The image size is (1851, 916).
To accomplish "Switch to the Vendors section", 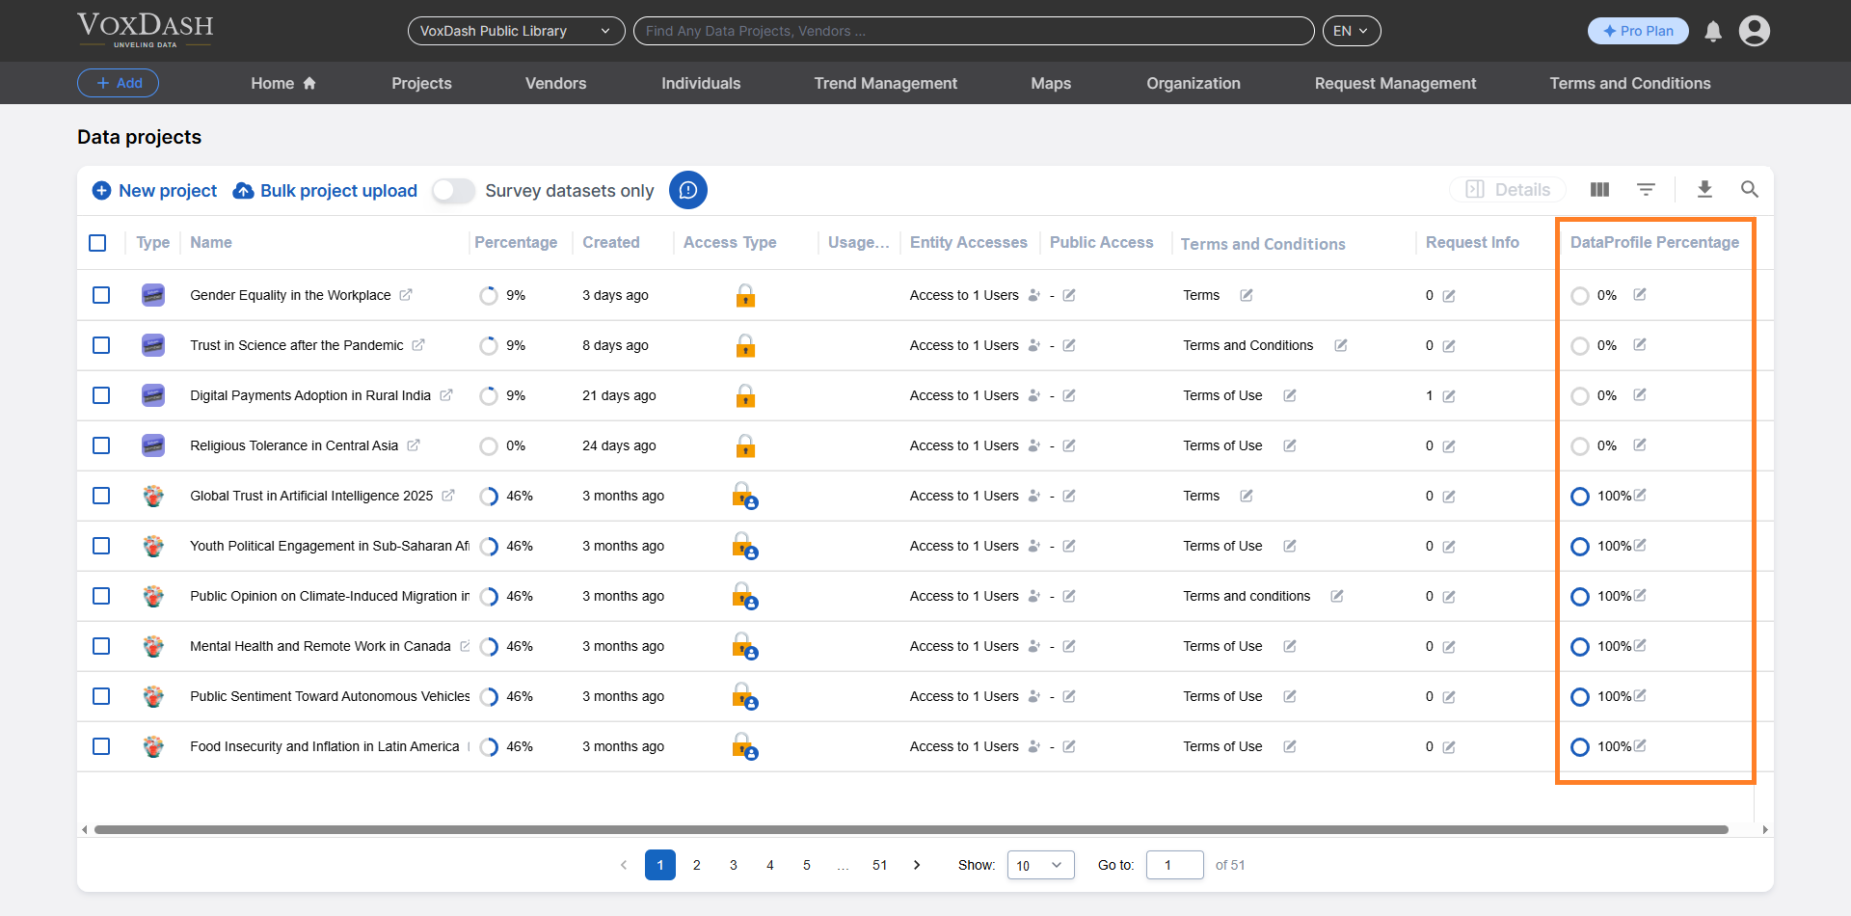I will click(555, 83).
